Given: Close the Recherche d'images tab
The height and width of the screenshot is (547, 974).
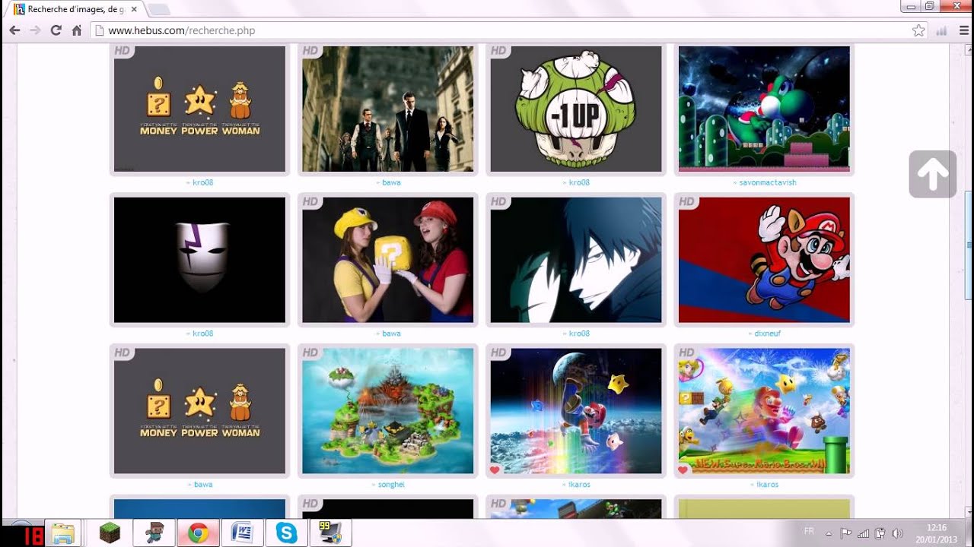Looking at the screenshot, I should pyautogui.click(x=134, y=10).
